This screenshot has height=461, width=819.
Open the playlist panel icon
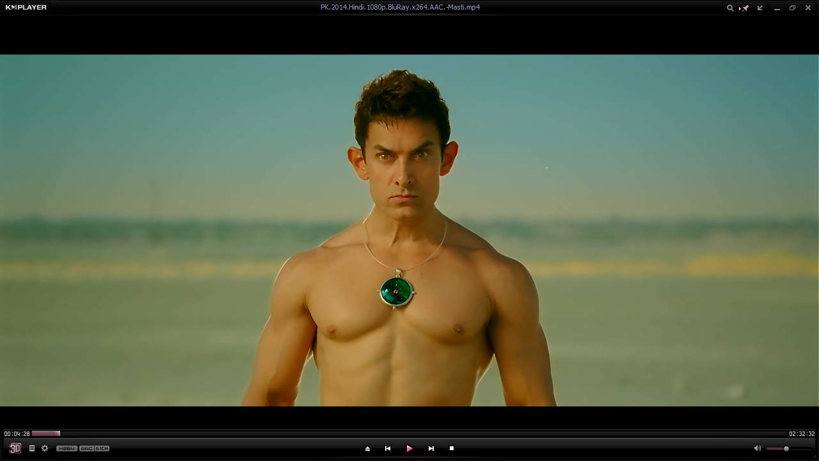click(x=32, y=448)
